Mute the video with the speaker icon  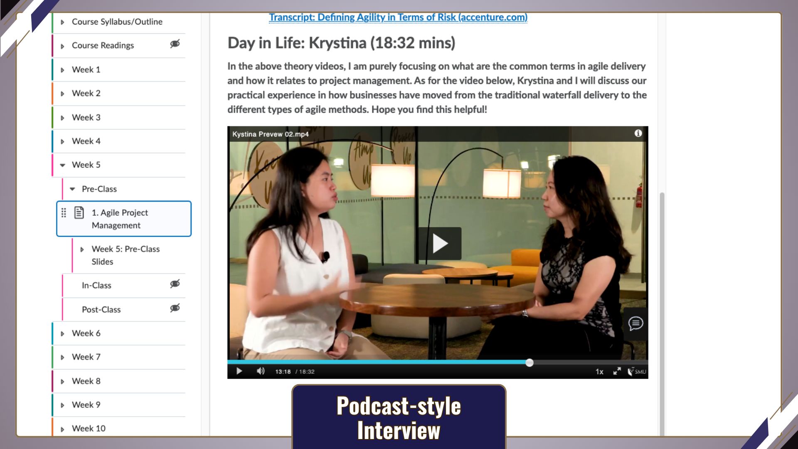coord(261,371)
